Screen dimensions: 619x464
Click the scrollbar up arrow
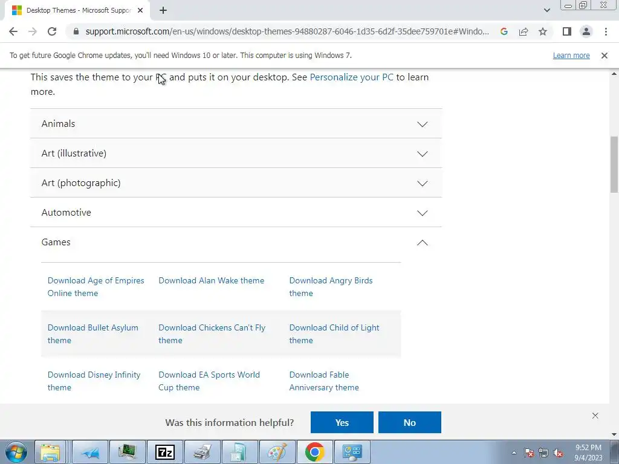pos(614,73)
